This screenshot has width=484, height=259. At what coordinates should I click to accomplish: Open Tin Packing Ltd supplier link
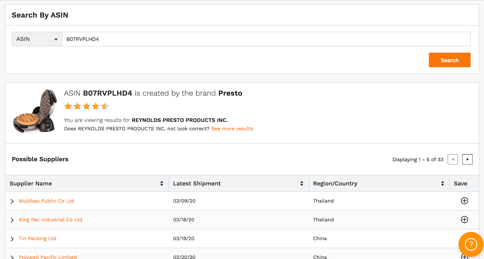38,238
